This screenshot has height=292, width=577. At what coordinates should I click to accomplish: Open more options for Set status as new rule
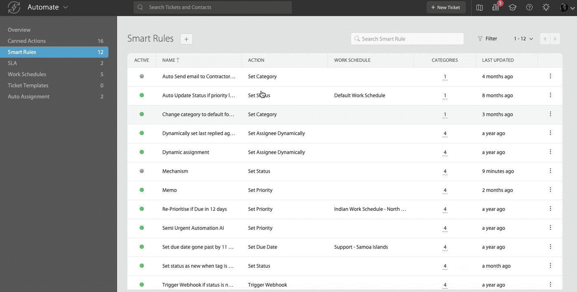(x=550, y=266)
